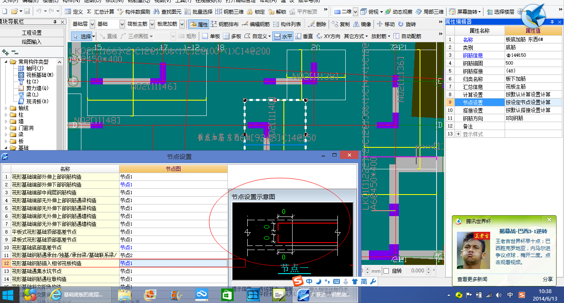Open 局部三维 partial 3D view
Viewport: 564px width, 303px height.
(x=430, y=12)
